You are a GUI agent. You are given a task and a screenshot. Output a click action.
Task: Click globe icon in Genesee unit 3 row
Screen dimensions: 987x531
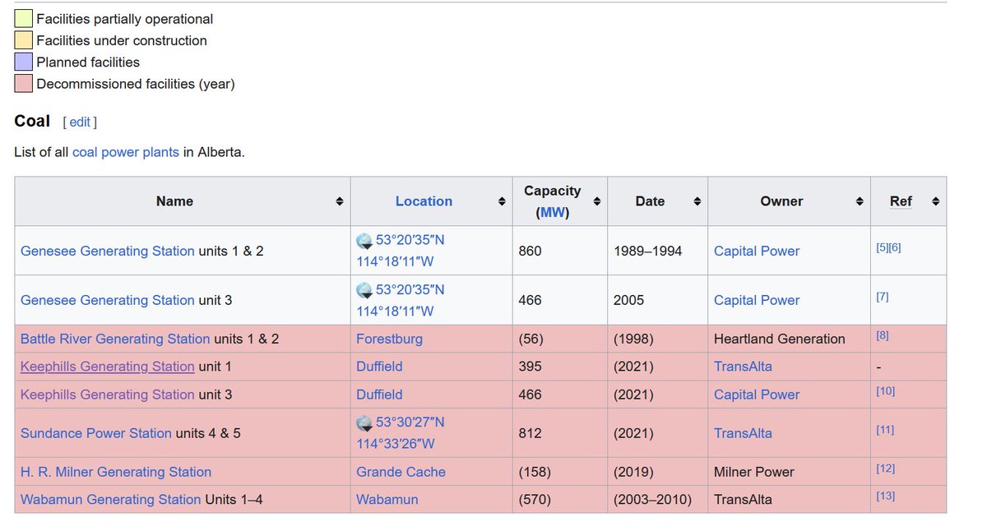pos(364,291)
